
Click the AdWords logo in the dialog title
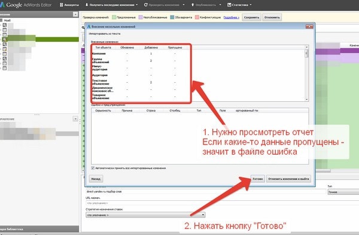89,26
